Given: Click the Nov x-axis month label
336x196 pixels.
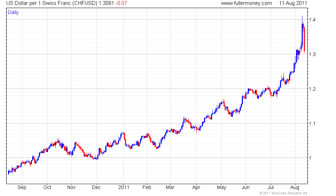Looking at the screenshot, I should click(x=71, y=188).
